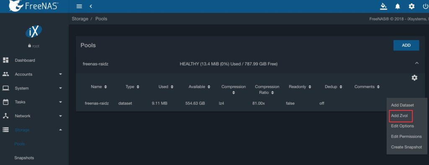Collapse freenas-raidz pool chevron

coord(417,63)
